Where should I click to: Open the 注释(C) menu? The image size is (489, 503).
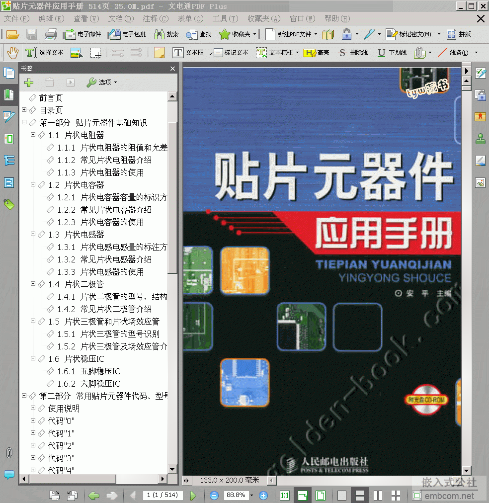coord(156,18)
